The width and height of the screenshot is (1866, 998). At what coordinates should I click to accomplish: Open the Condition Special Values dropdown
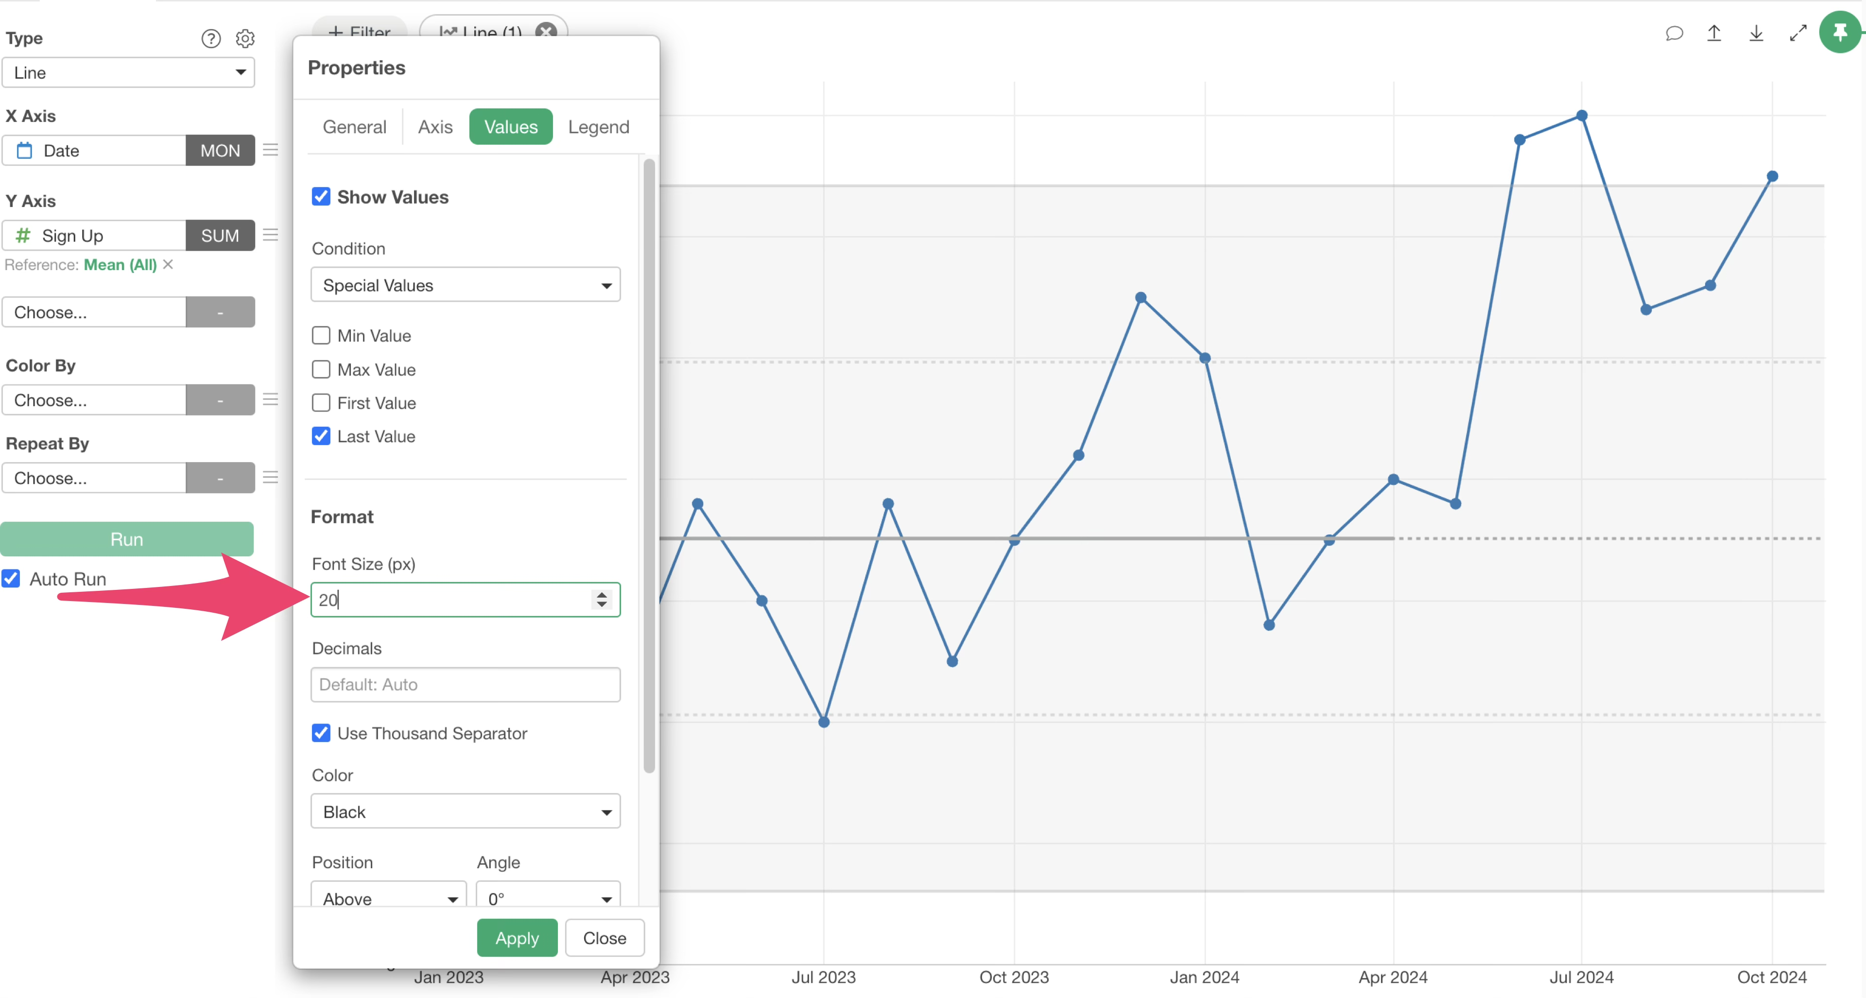pos(465,285)
